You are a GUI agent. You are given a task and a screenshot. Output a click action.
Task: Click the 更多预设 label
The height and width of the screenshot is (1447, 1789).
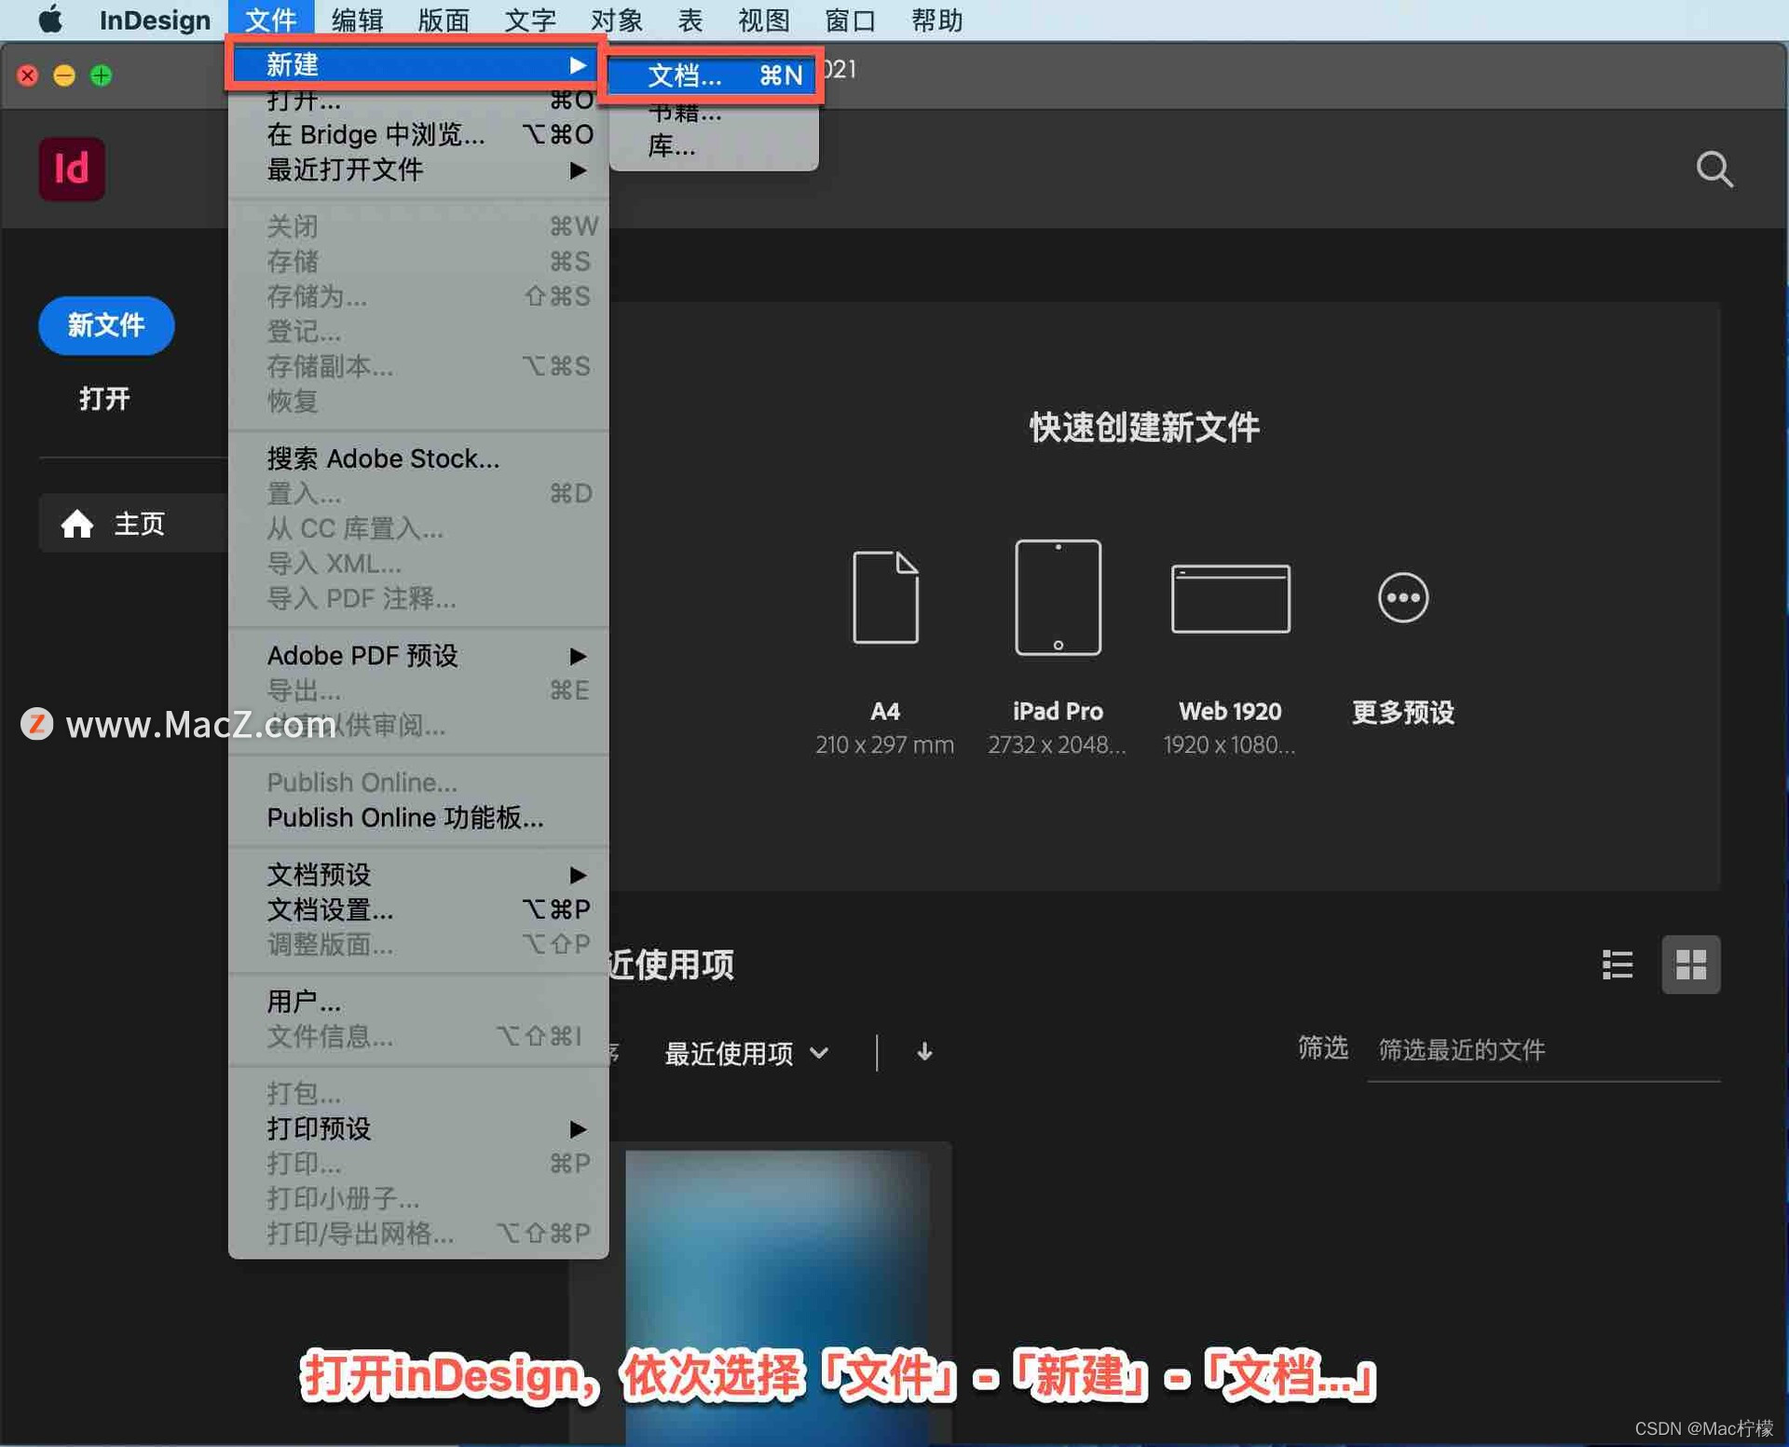pos(1403,713)
